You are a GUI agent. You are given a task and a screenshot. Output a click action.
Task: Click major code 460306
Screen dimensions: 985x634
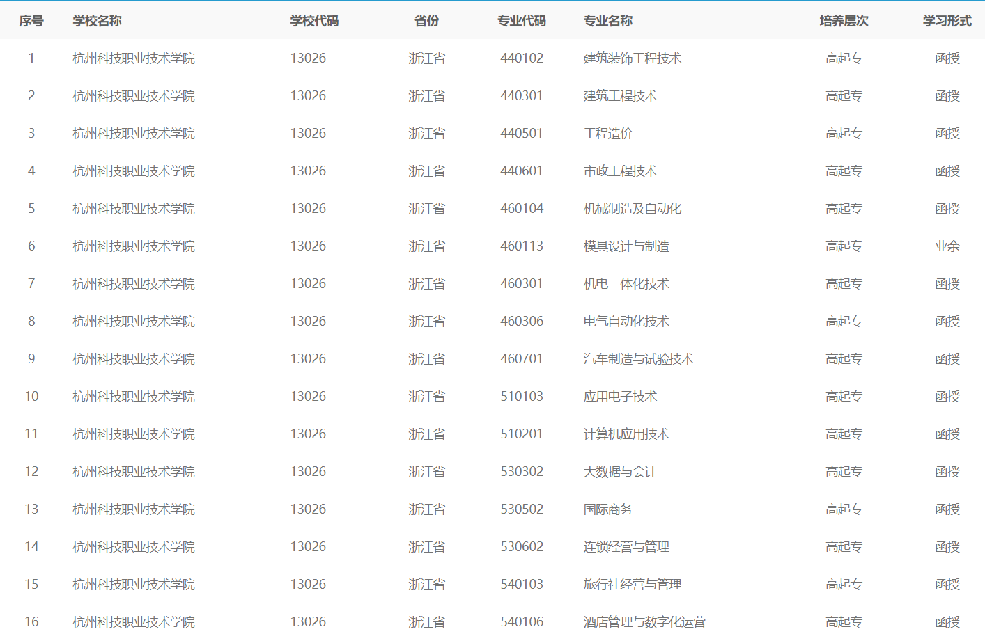(x=521, y=322)
